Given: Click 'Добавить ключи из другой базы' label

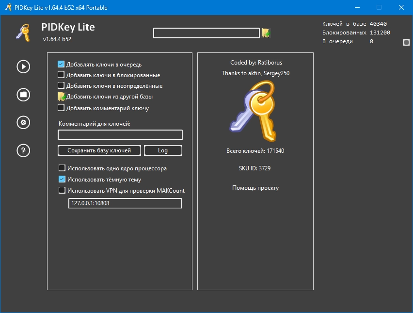Looking at the screenshot, I should [x=109, y=97].
